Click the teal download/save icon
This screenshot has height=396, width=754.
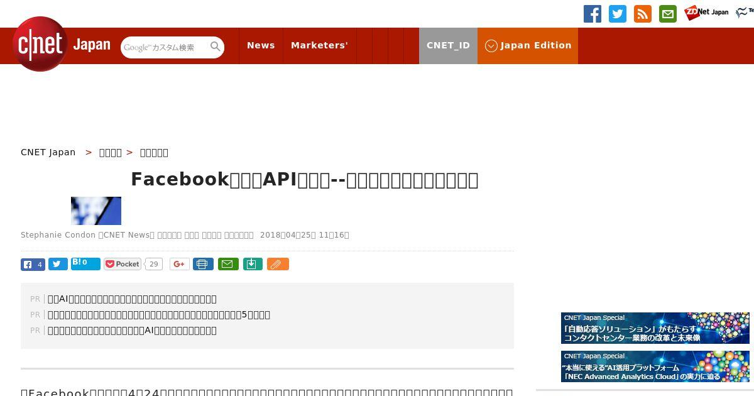point(252,264)
